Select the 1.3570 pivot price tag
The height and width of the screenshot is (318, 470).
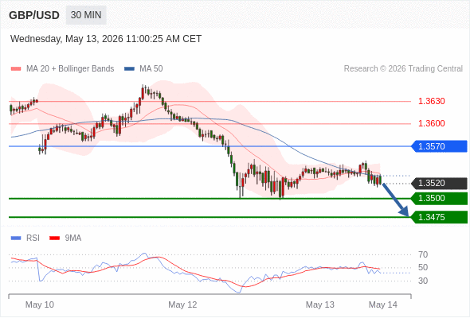tap(440, 146)
